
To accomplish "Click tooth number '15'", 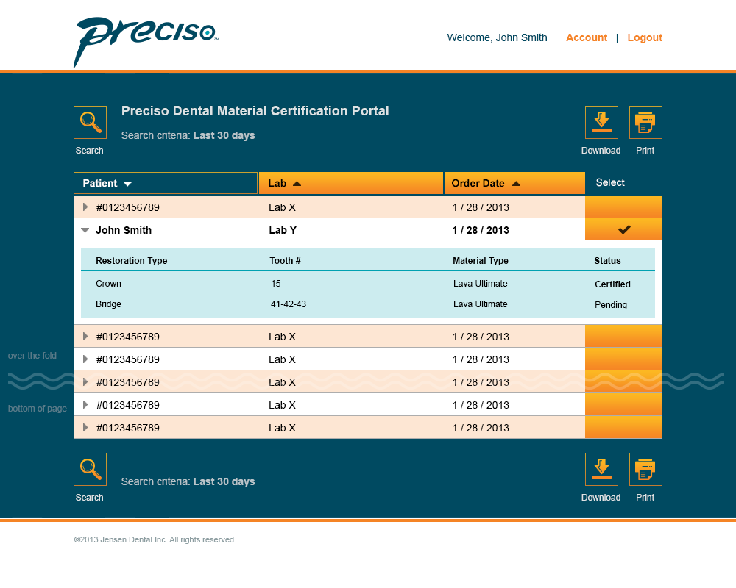I will (x=275, y=284).
